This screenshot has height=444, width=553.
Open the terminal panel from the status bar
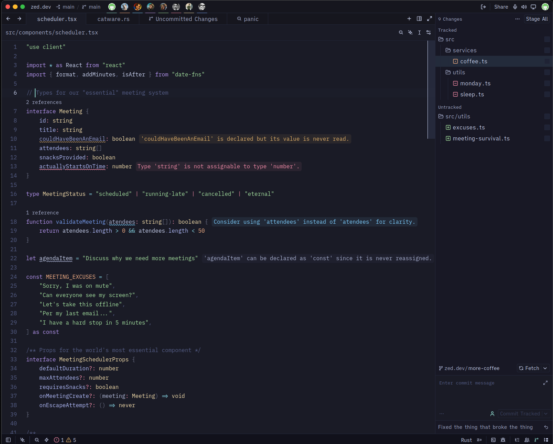click(x=493, y=440)
